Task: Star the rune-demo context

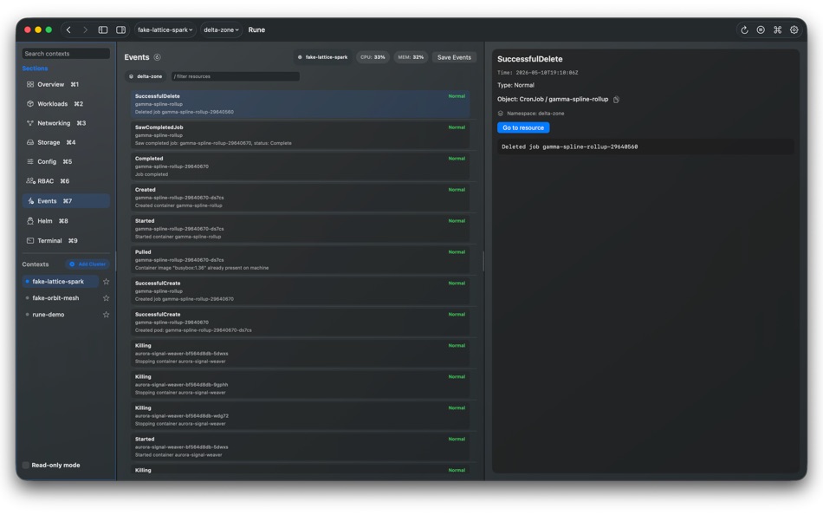Action: [x=106, y=315]
